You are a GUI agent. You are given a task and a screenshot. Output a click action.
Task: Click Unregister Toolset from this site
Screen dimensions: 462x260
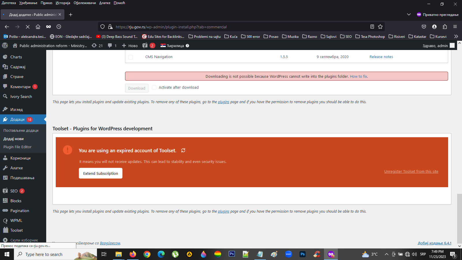coord(411,172)
